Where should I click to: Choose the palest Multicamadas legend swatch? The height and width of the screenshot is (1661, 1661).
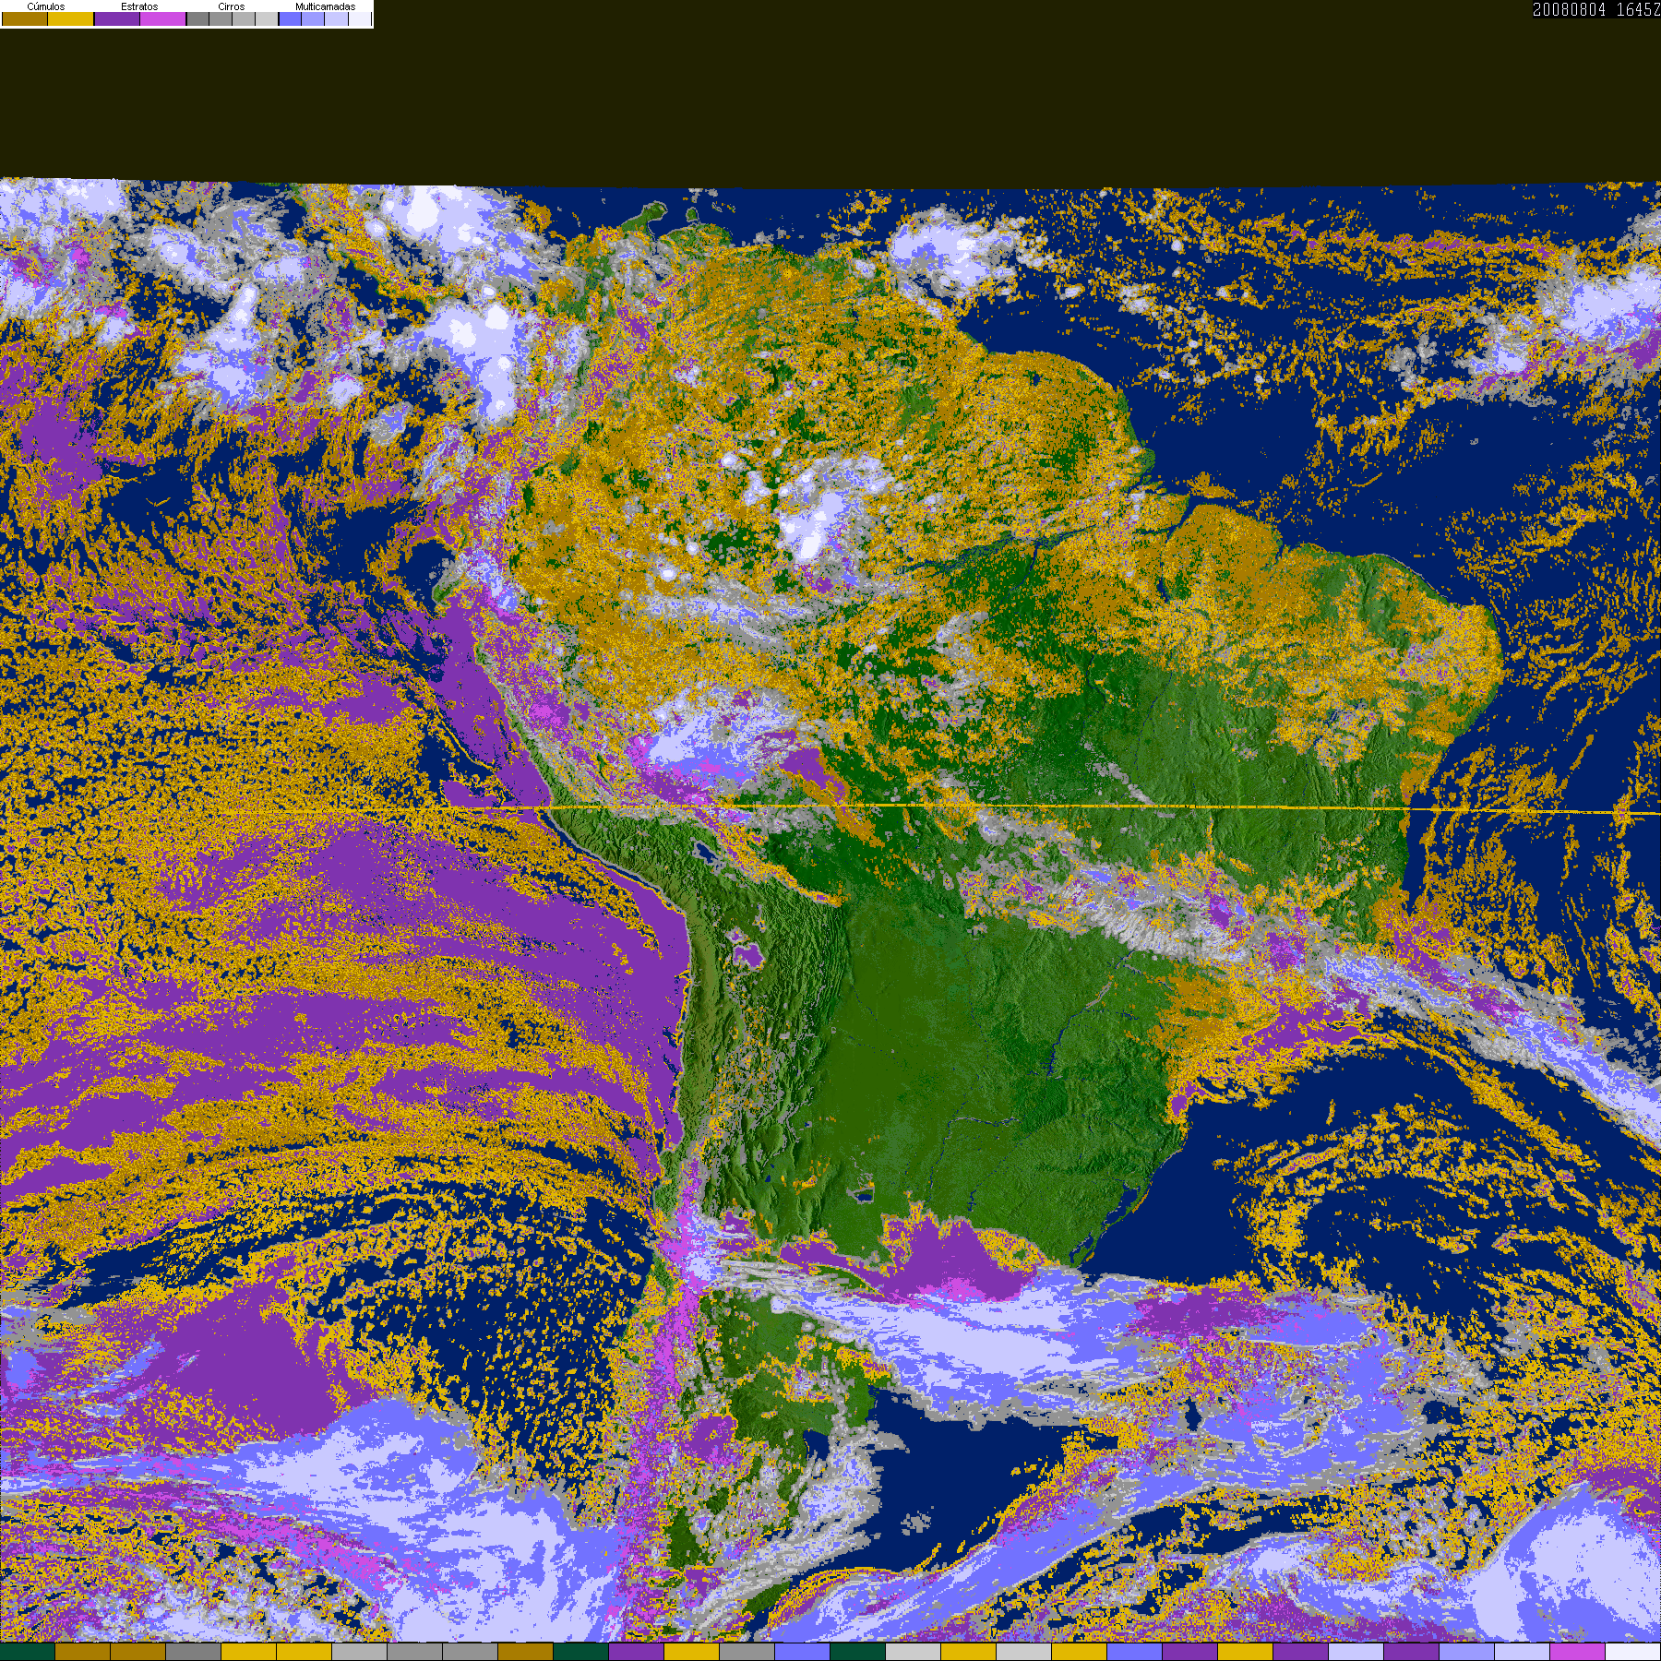coord(360,18)
